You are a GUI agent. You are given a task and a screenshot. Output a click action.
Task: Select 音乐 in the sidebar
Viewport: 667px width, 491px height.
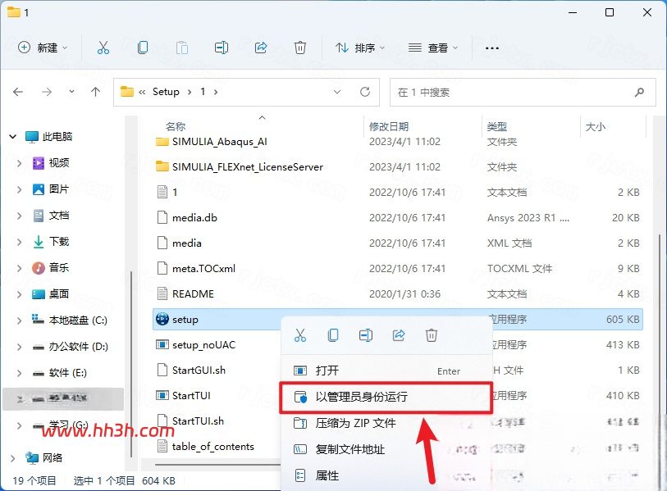(59, 268)
